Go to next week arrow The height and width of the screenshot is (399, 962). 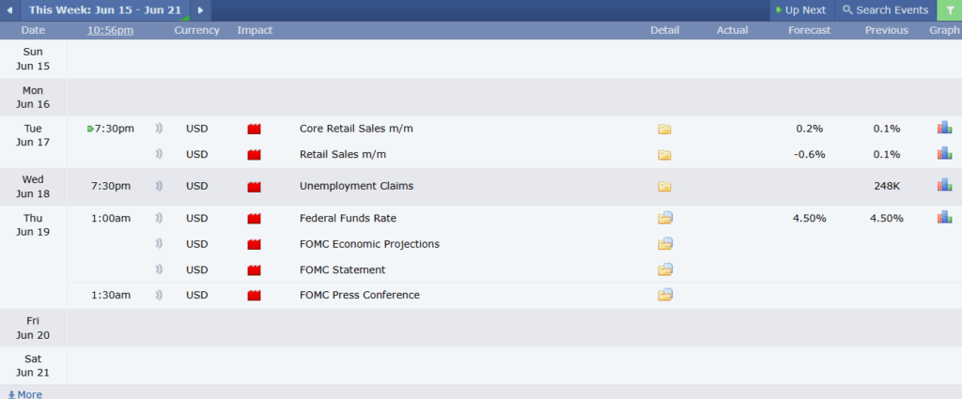[x=201, y=10]
